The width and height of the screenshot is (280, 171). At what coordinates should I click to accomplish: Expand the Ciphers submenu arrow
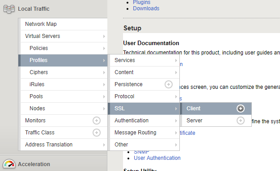point(104,72)
